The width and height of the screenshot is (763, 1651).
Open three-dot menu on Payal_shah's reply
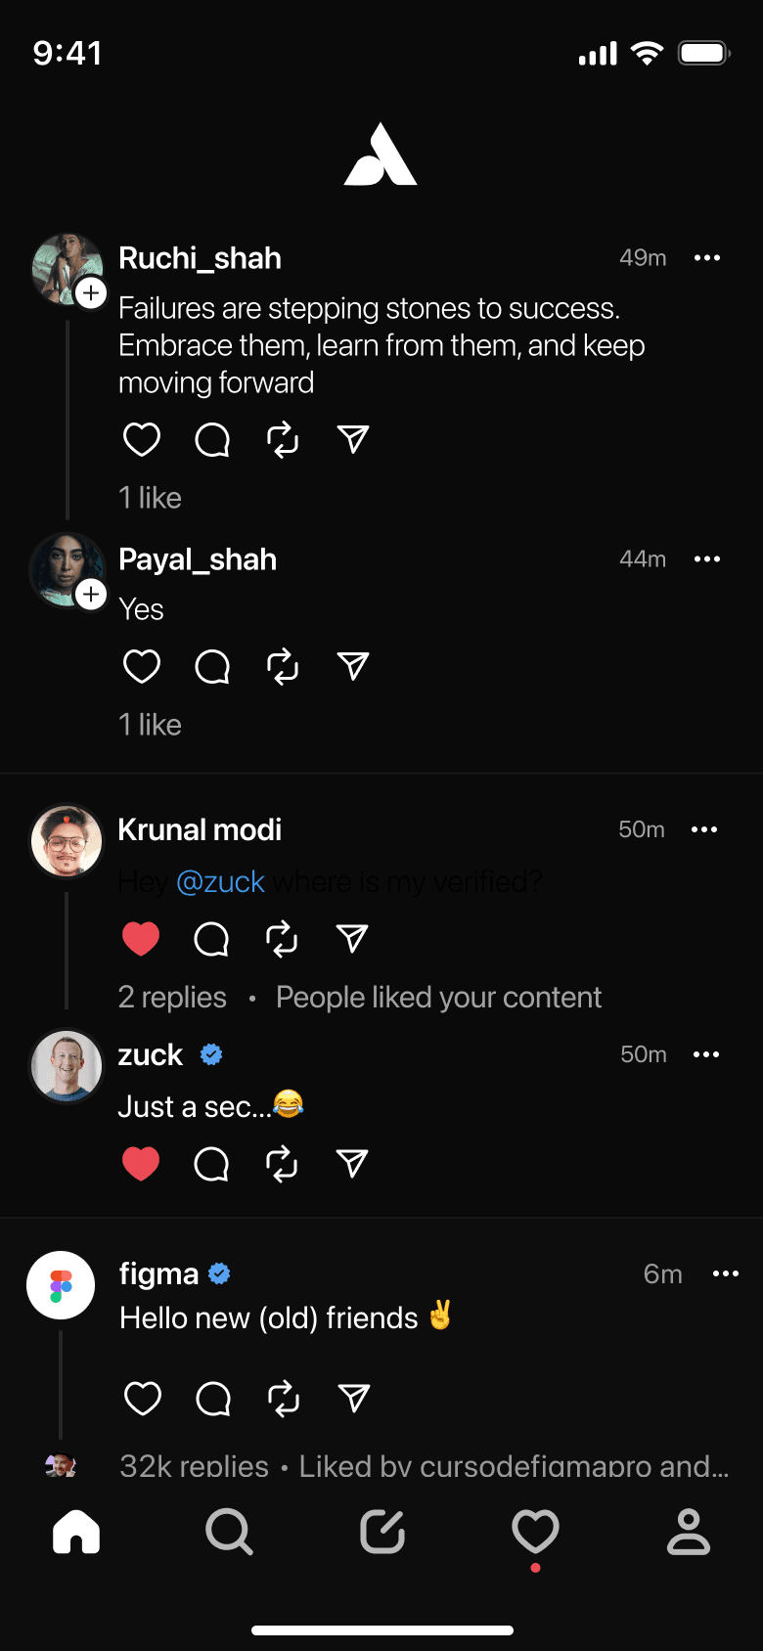click(706, 559)
